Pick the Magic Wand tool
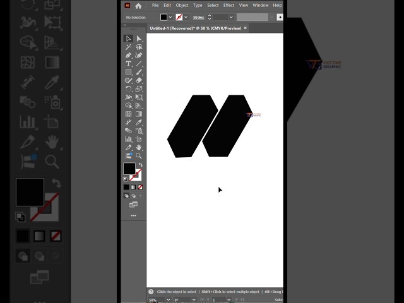 pos(128,47)
